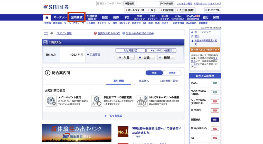The image size is (263, 144).
Task: Expand もっと見る section
Action: 113,116
